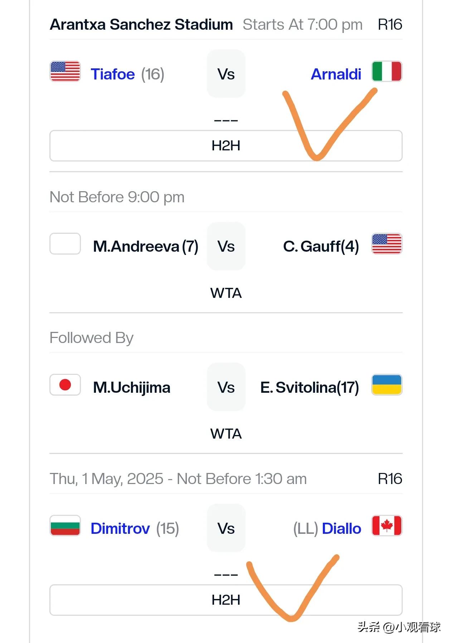Image resolution: width=451 pixels, height=643 pixels.
Task: Click the blank flag beside M.Andreeva
Action: [65, 244]
